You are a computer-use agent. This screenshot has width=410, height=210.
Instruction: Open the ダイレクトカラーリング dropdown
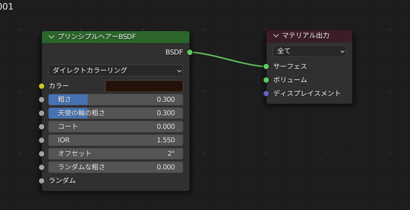pos(116,70)
